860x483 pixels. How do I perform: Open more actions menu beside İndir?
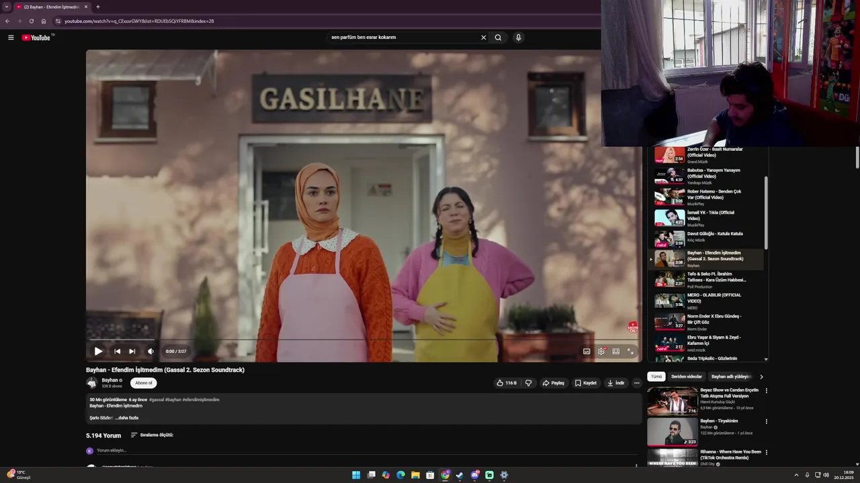pos(637,383)
